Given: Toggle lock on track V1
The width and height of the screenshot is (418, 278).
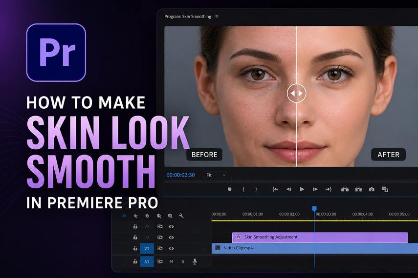Looking at the screenshot, I should [135, 248].
